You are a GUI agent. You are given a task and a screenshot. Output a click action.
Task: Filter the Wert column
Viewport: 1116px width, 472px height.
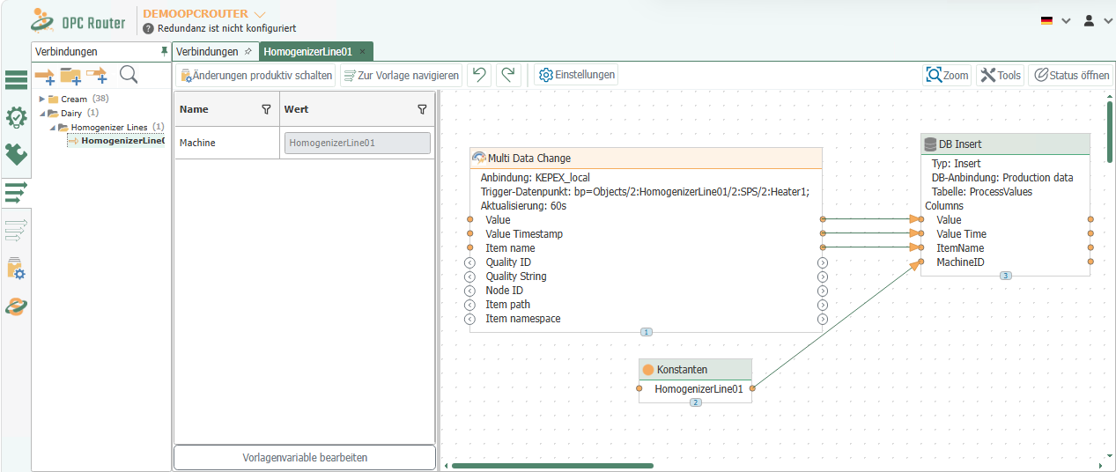tap(422, 110)
